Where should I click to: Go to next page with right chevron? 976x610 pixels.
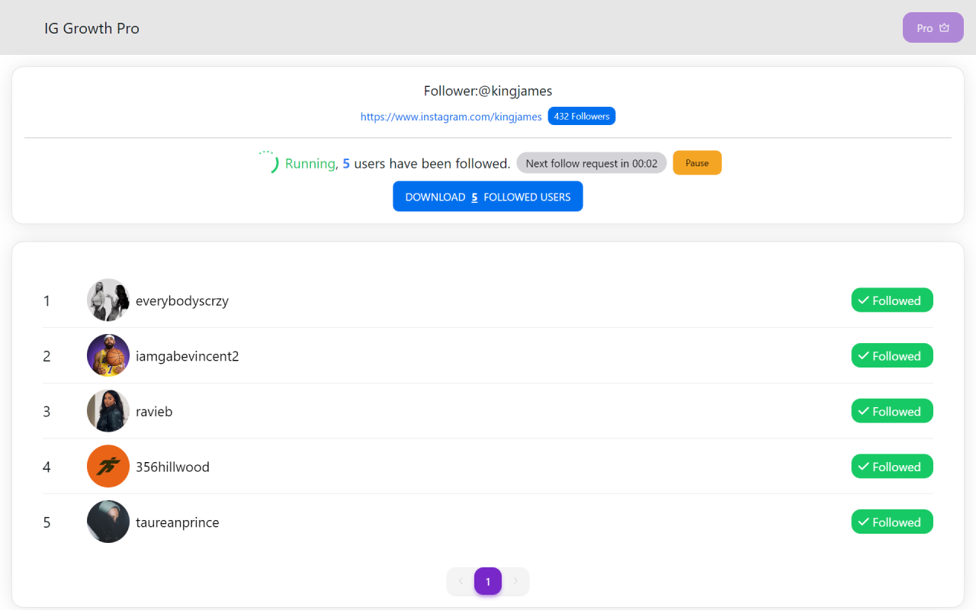click(x=515, y=581)
